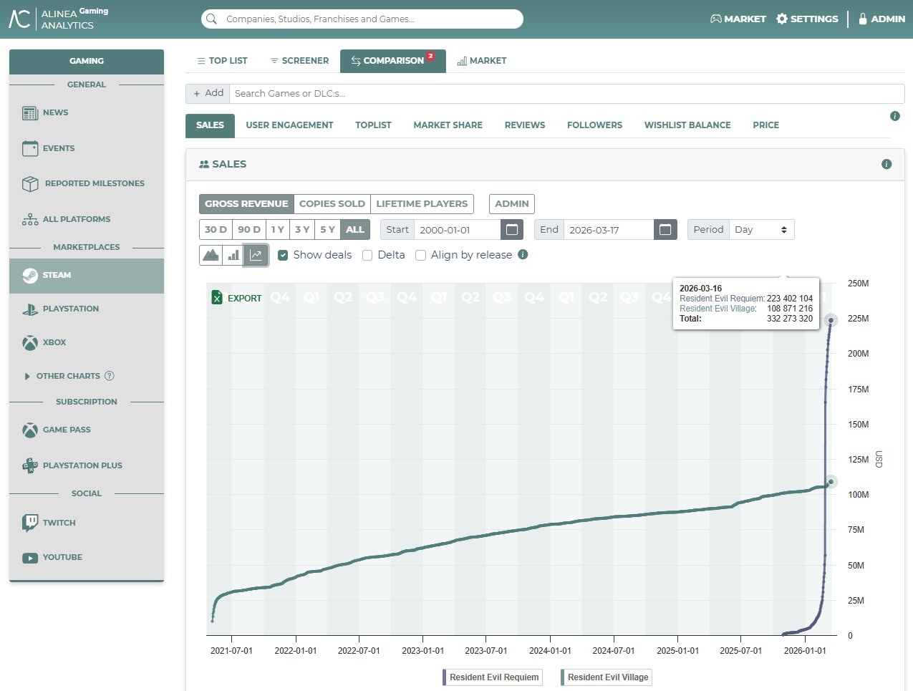Open the End date calendar picker
This screenshot has width=913, height=691.
[665, 230]
